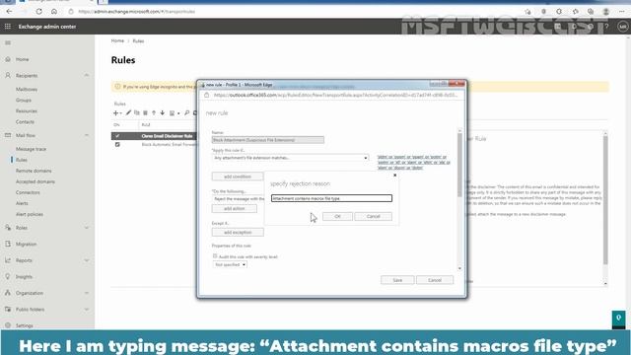Expand the Reports section

tap(87, 260)
